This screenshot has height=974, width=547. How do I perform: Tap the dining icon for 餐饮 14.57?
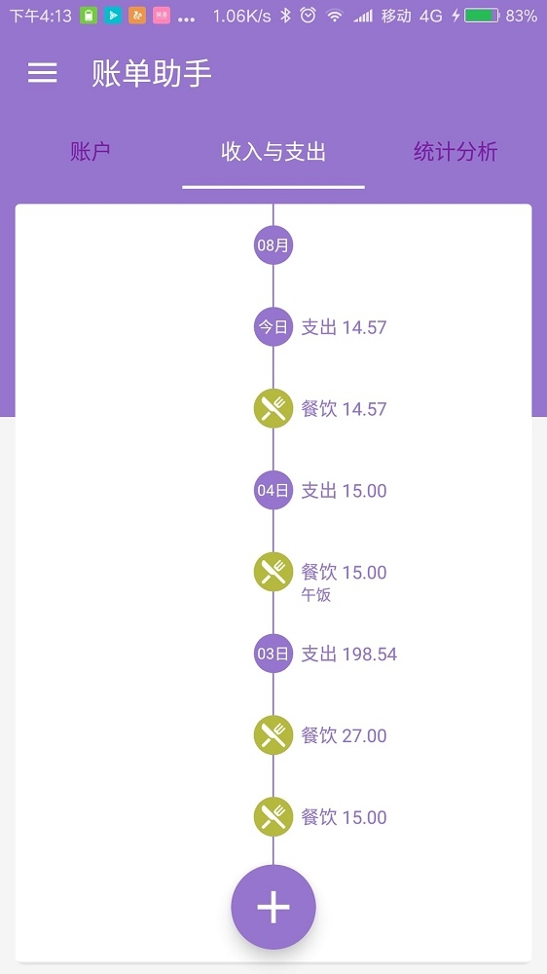click(x=273, y=409)
